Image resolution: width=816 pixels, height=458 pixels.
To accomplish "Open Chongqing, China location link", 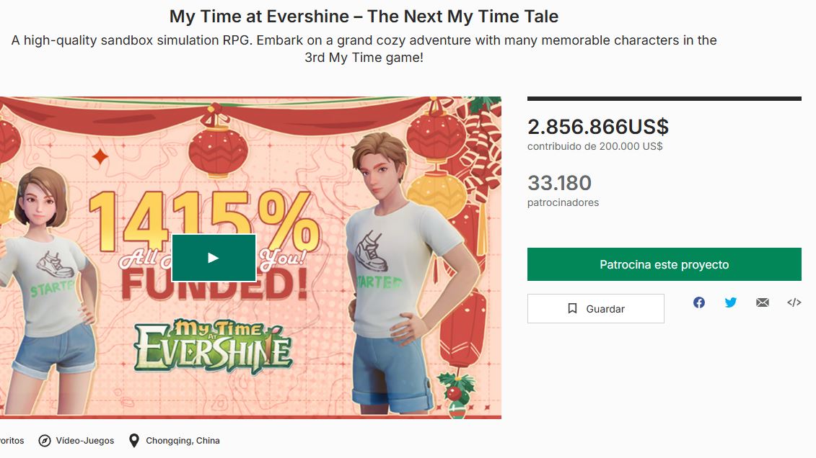I will [183, 441].
